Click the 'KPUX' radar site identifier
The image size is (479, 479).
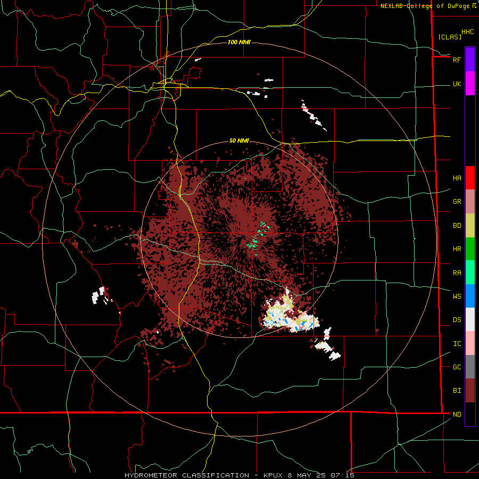[x=274, y=475]
